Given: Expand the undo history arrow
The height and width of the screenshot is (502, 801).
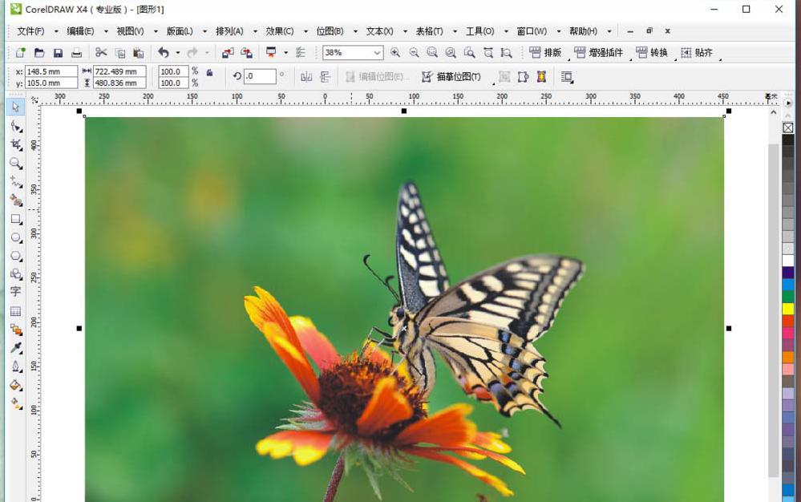Looking at the screenshot, I should click(x=178, y=53).
